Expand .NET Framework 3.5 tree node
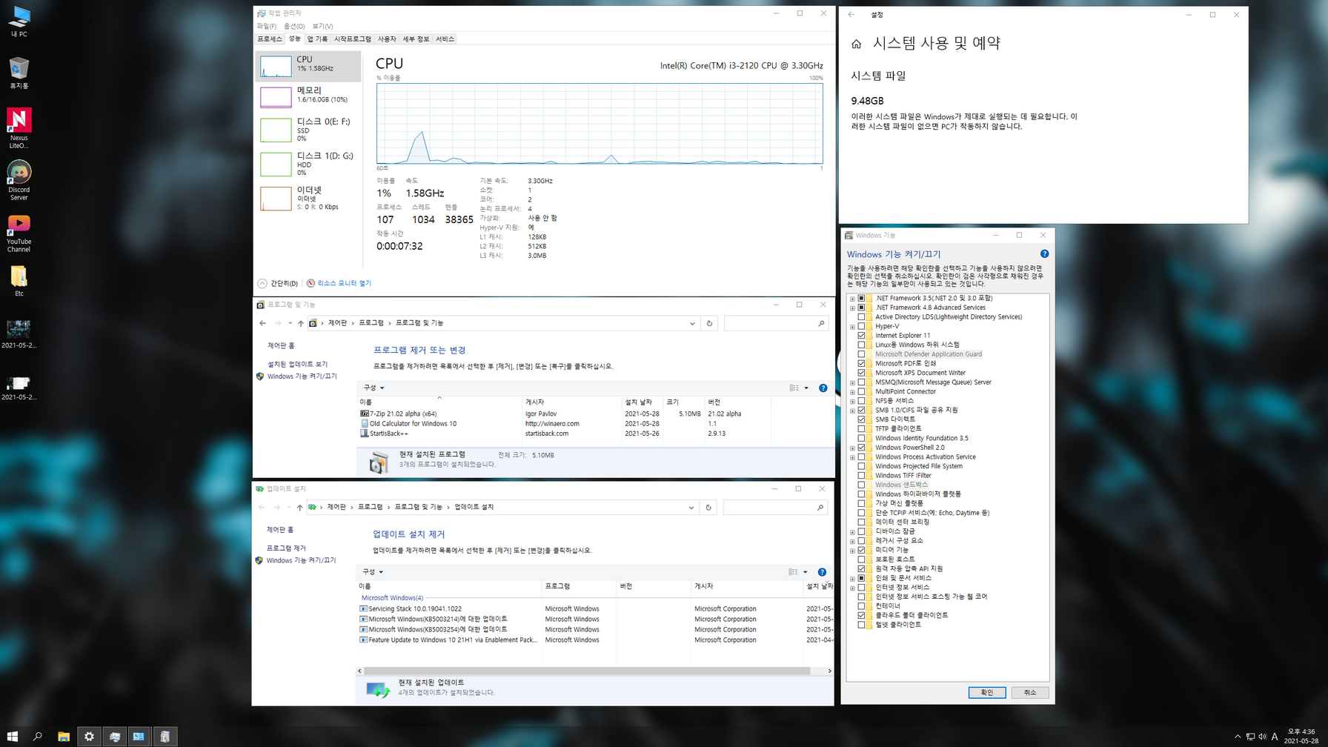 point(852,299)
